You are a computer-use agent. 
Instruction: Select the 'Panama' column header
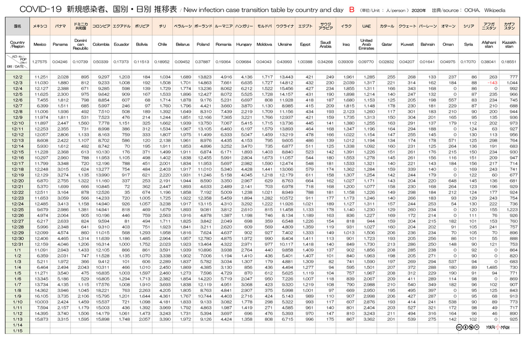coord(60,44)
